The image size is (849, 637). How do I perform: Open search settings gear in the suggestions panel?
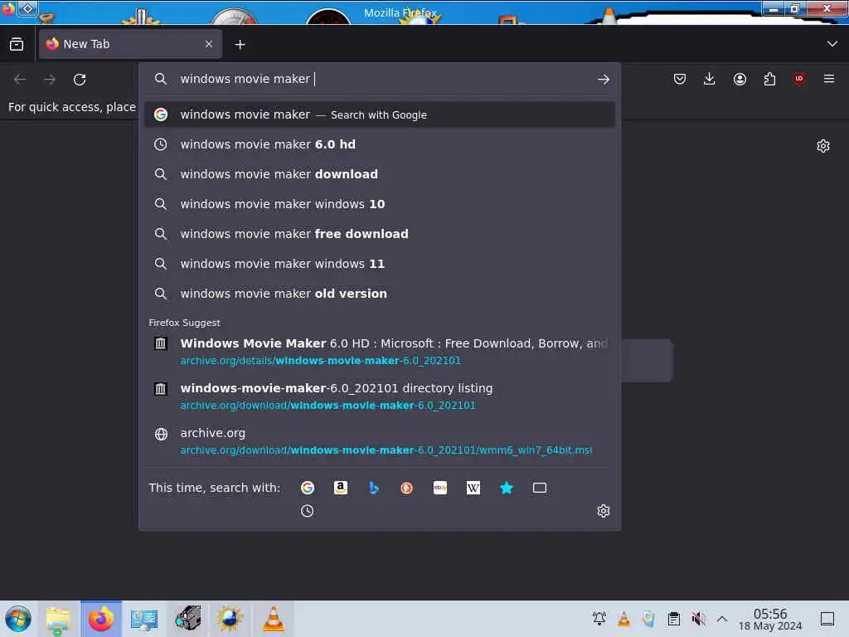pos(604,511)
